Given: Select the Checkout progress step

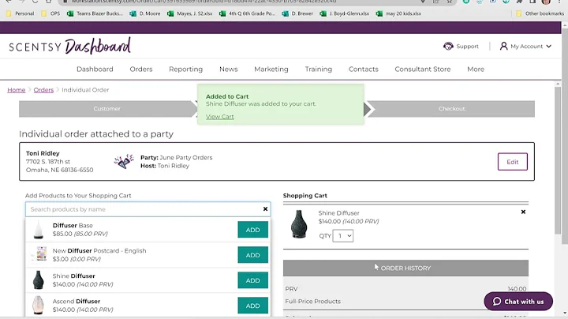Looking at the screenshot, I should click(452, 108).
